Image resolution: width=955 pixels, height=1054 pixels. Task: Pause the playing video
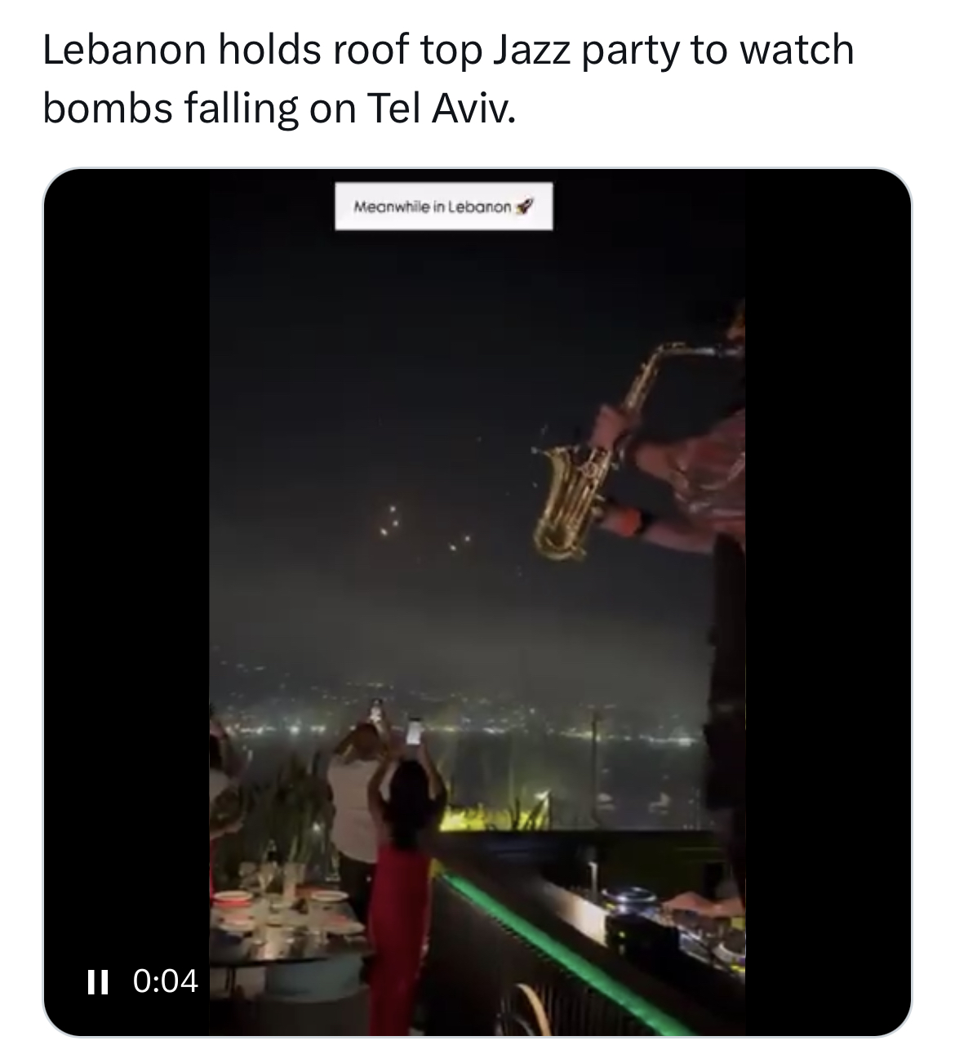click(98, 981)
